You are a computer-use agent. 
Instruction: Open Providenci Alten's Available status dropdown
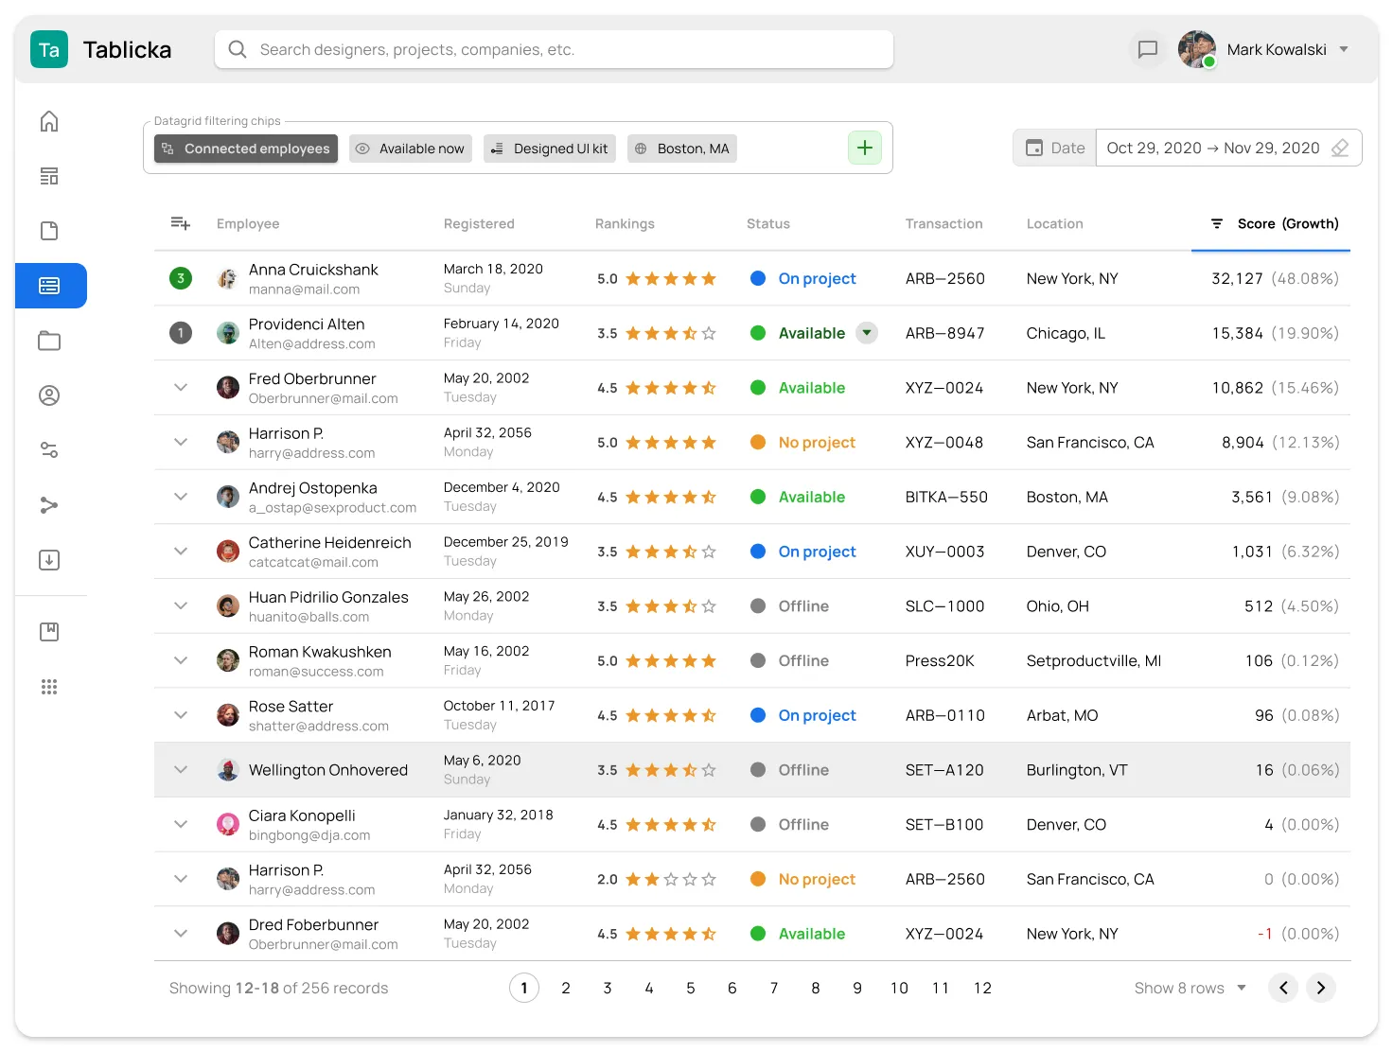point(867,333)
